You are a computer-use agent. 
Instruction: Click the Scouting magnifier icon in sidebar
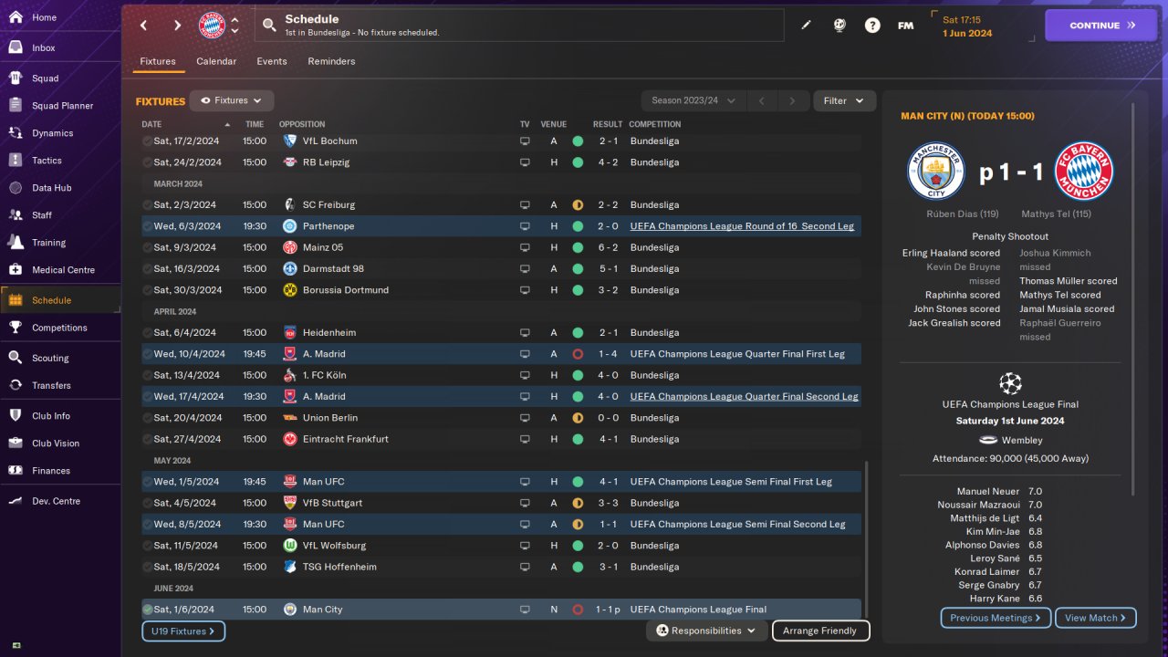16,358
